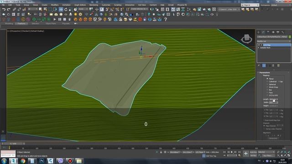The image size is (292, 164).
Task: Activate the Select and Scale tool
Action: (x=71, y=9)
